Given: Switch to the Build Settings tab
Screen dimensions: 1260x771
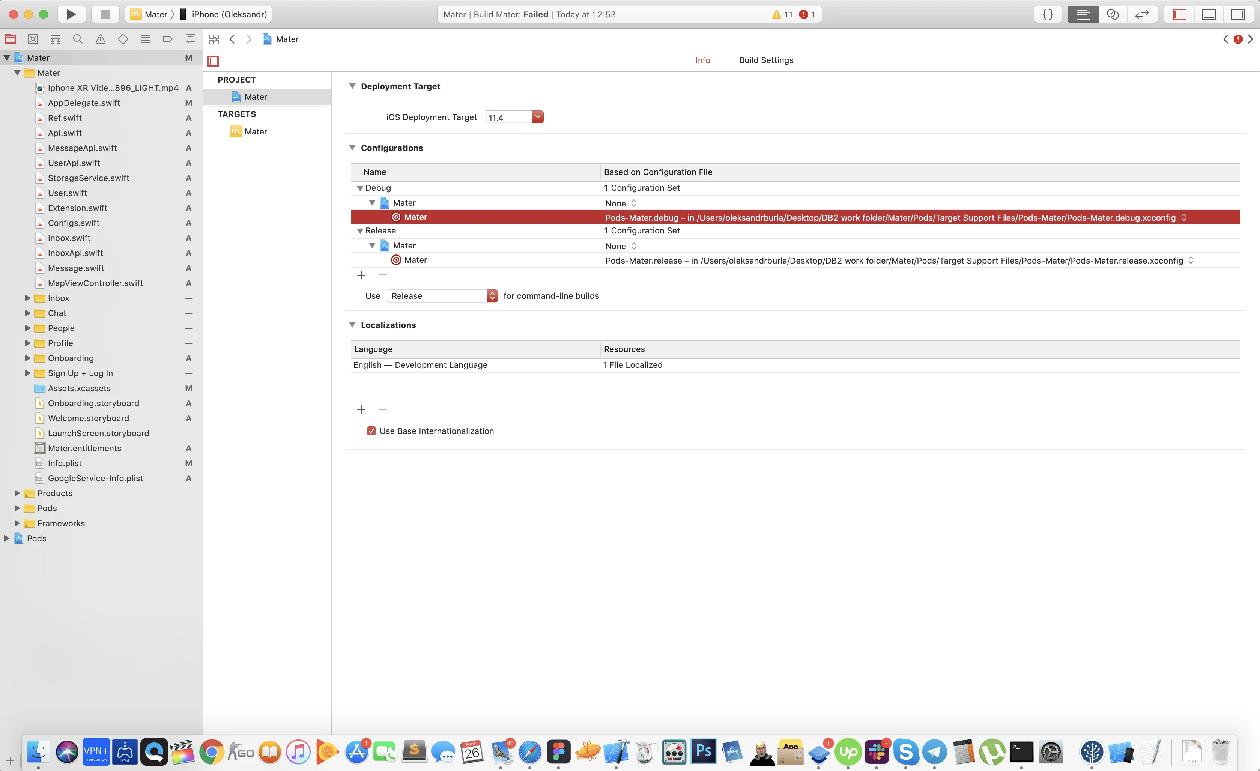Looking at the screenshot, I should click(765, 60).
